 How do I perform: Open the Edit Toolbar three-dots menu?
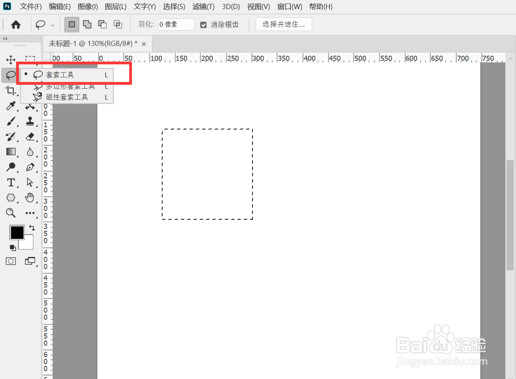point(30,213)
